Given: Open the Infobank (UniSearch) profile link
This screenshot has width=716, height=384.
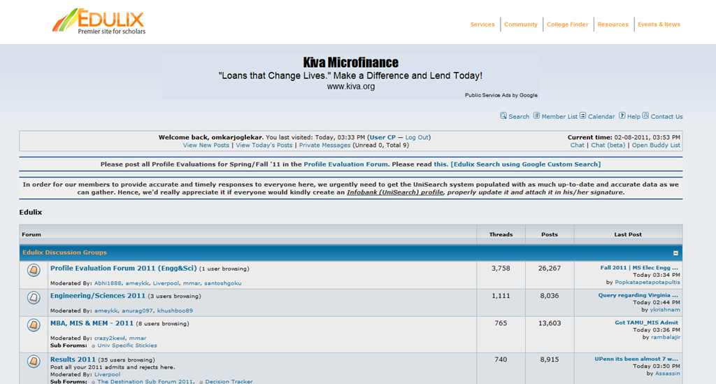Looking at the screenshot, I should 395,192.
